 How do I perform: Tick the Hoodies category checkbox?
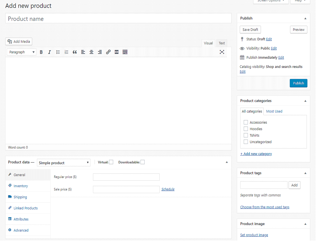[246, 129]
